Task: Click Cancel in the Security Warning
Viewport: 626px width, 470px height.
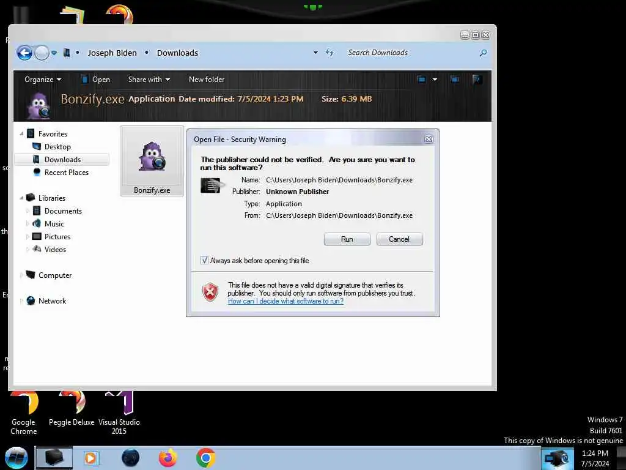Action: pos(399,239)
